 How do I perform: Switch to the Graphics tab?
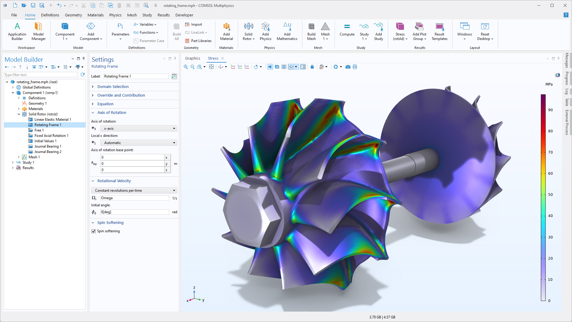(x=192, y=58)
